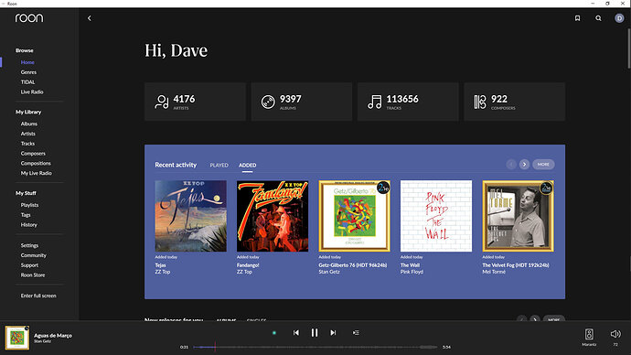Image resolution: width=631 pixels, height=355 pixels.
Task: Open History under My Stuff
Action: pyautogui.click(x=29, y=224)
